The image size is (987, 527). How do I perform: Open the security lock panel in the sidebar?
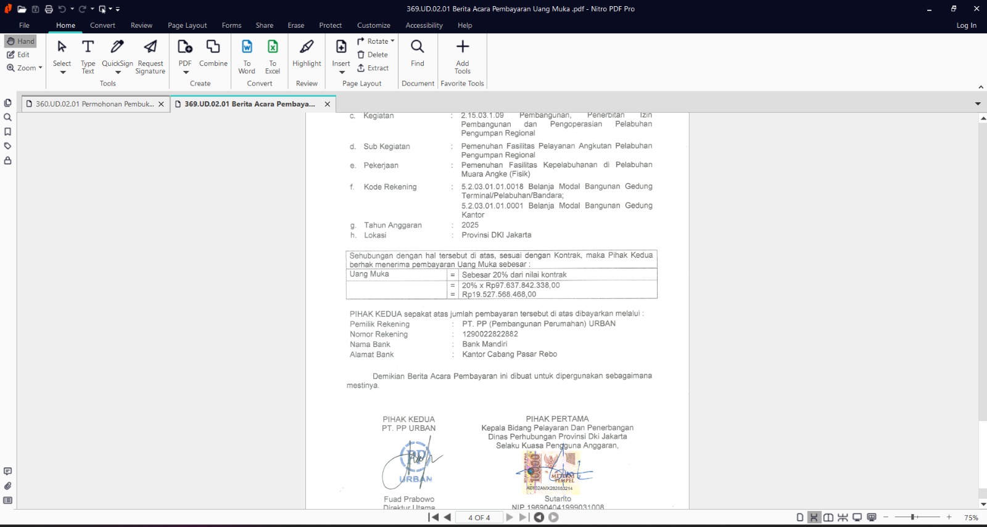tap(8, 161)
